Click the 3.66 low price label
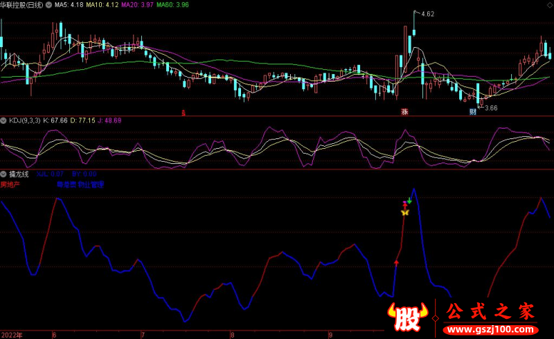The width and height of the screenshot is (554, 339). (491, 108)
